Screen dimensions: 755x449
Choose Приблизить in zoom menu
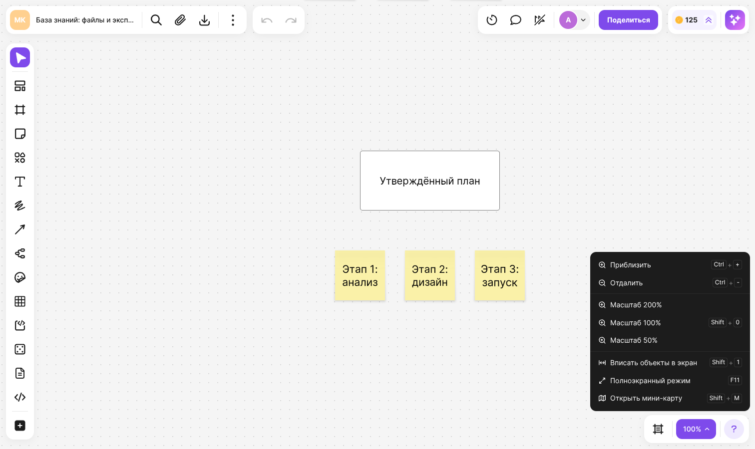[670, 265]
